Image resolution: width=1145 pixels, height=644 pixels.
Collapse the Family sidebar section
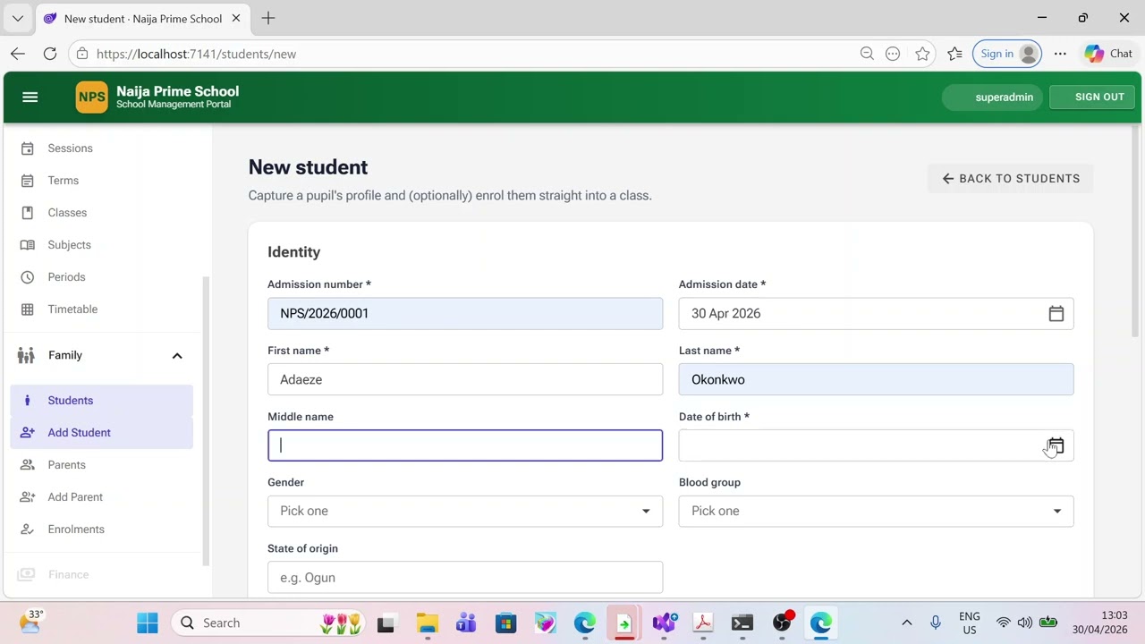pyautogui.click(x=177, y=356)
